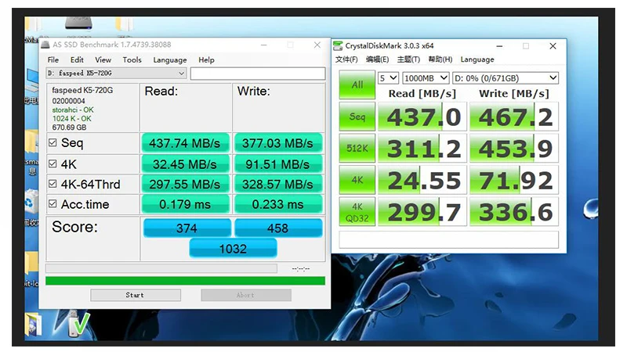
Task: Click the 4K QD32 write value 336.6
Action: coord(514,211)
